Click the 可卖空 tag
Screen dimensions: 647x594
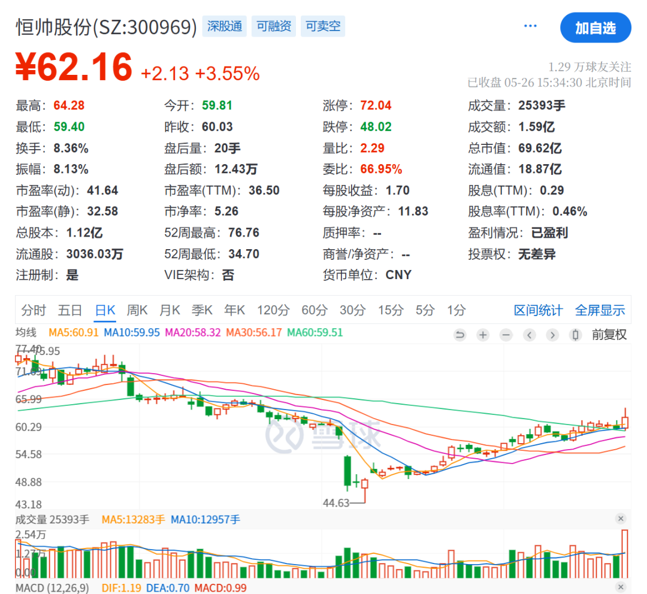(x=323, y=26)
